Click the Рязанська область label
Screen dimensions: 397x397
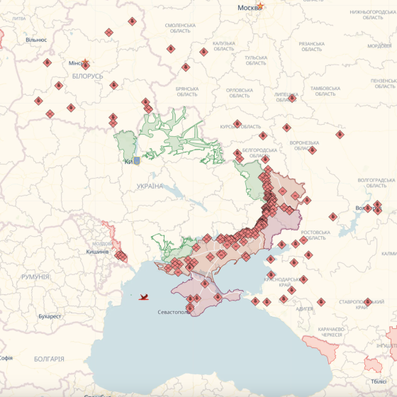[x=312, y=47]
